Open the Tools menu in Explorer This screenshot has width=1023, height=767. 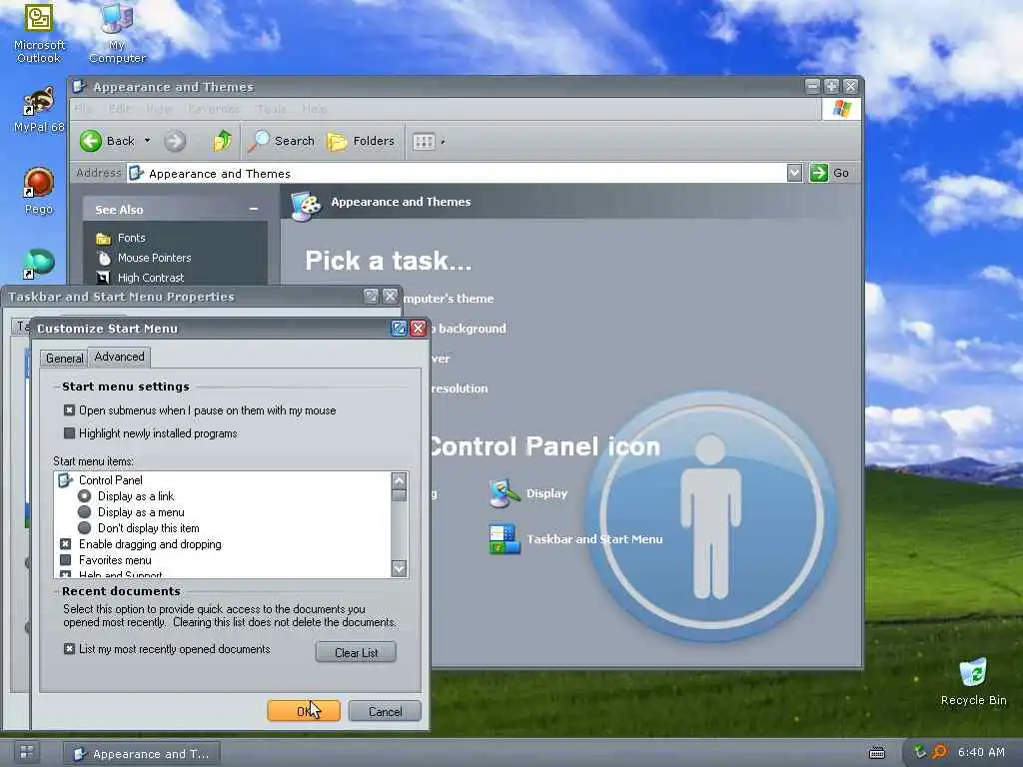click(272, 109)
